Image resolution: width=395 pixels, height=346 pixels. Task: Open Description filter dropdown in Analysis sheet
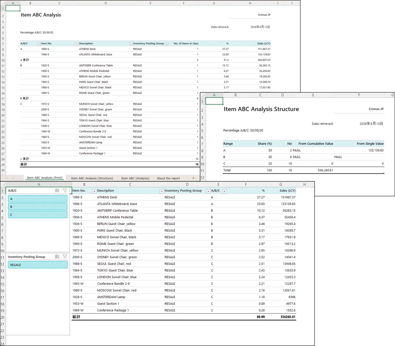[x=162, y=191]
